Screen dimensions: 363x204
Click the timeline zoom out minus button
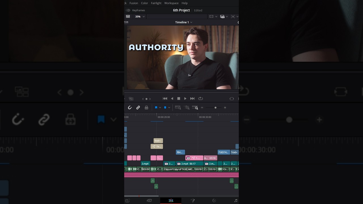coord(202,108)
